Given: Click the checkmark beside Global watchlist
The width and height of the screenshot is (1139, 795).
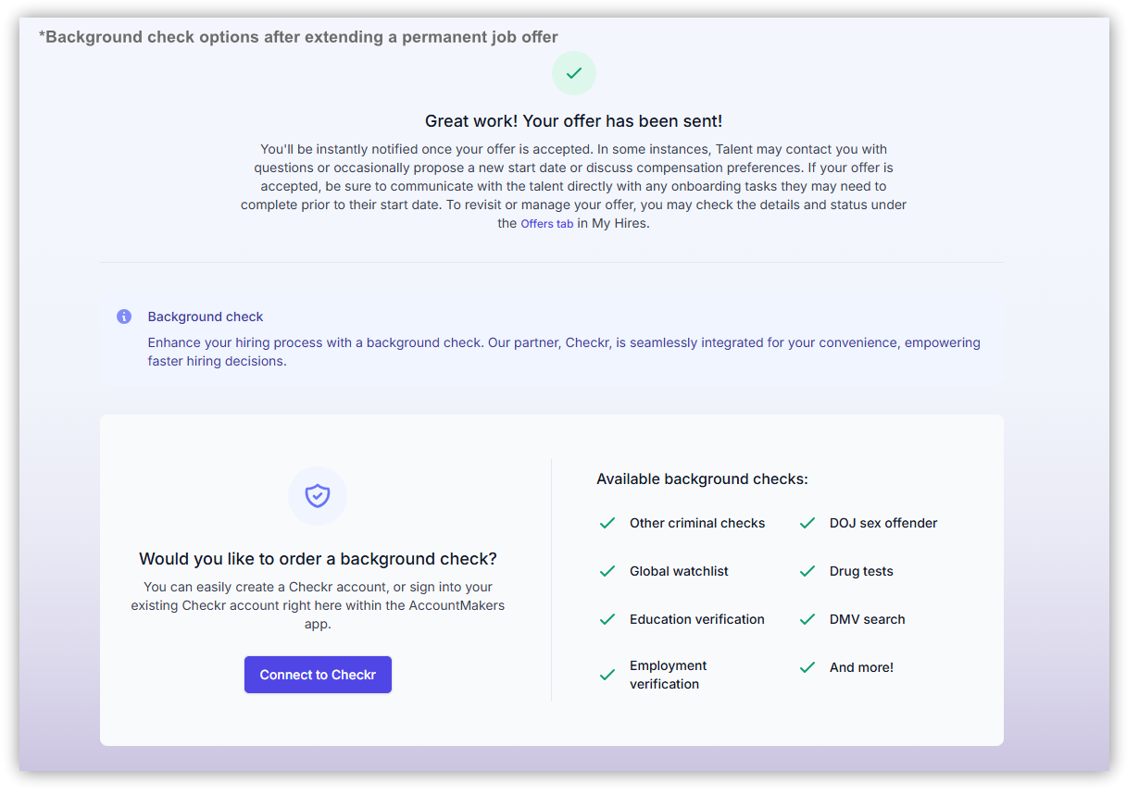Looking at the screenshot, I should 607,570.
